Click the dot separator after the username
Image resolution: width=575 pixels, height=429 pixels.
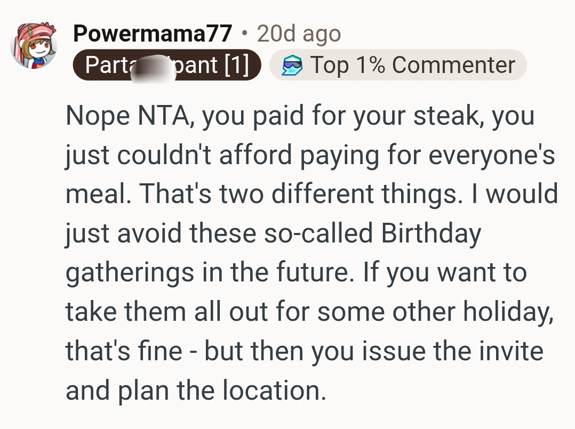point(245,34)
